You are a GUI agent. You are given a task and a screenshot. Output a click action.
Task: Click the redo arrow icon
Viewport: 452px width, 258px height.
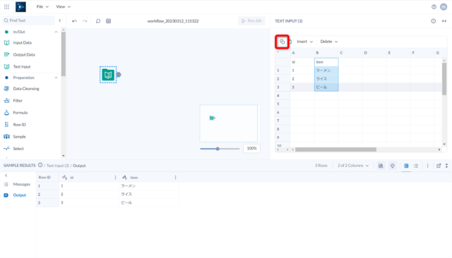85,21
